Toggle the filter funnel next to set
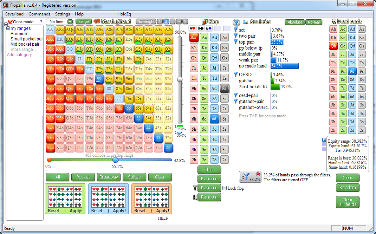Viewport: 376px width, 234px height. click(235, 30)
